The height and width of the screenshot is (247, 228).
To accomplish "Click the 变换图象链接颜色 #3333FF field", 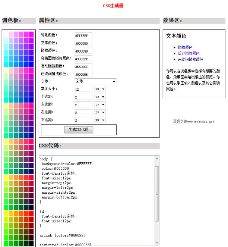I will tap(83, 59).
